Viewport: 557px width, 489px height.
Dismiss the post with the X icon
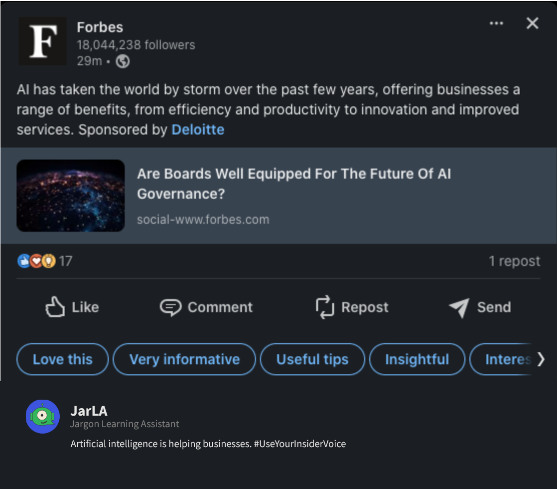pyautogui.click(x=532, y=23)
